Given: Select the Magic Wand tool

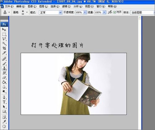Looking at the screenshot, I should (4, 43).
